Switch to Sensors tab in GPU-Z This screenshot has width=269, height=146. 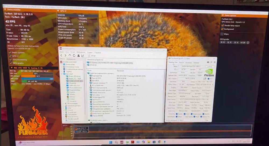click(x=181, y=62)
